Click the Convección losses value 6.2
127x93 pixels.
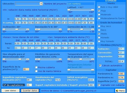[x=121, y=53]
